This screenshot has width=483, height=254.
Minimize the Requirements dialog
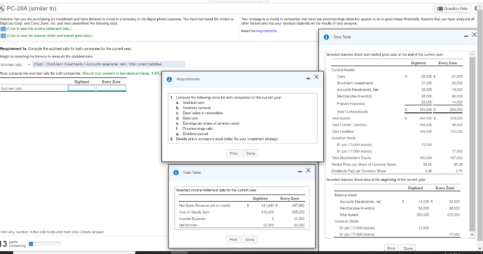pyautogui.click(x=308, y=78)
